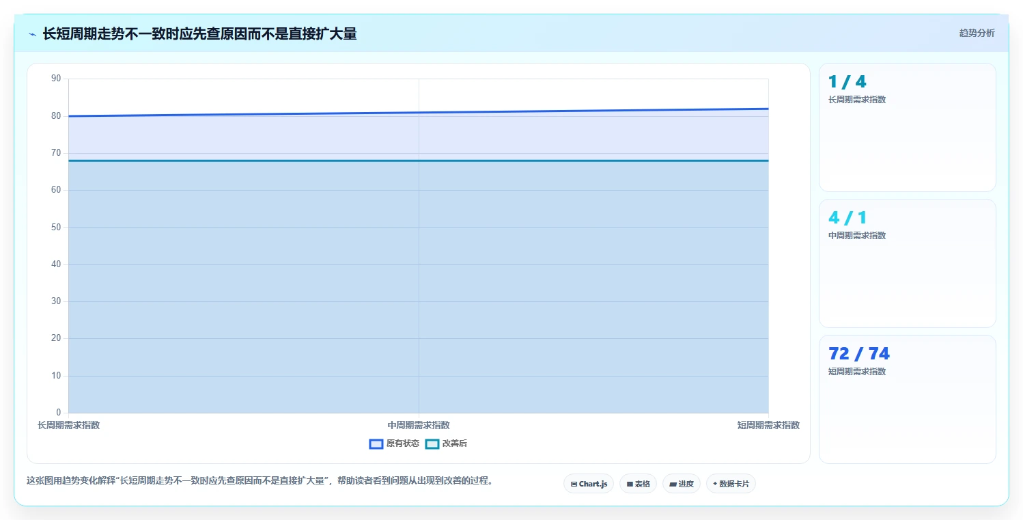Click the y-axis value 0
The width and height of the screenshot is (1023, 520).
point(58,413)
